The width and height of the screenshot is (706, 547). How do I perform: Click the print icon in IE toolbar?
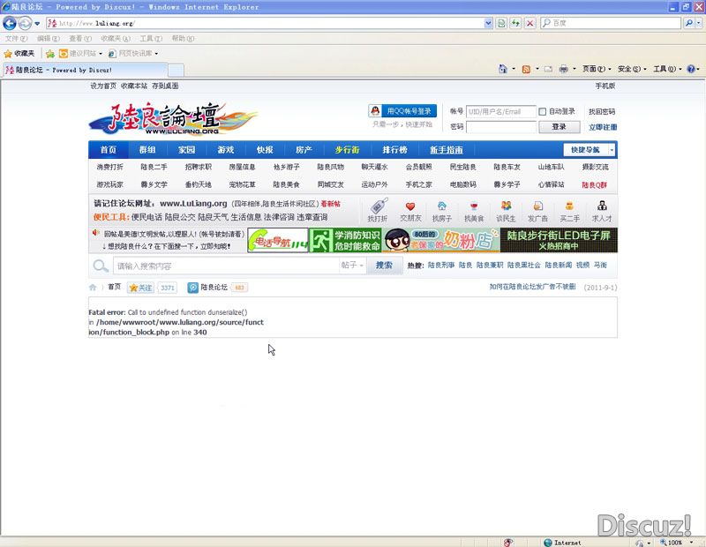coord(563,69)
